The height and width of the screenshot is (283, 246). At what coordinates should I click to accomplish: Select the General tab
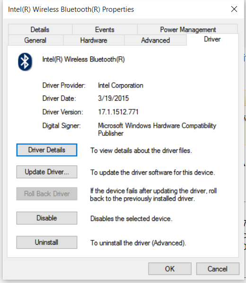pyautogui.click(x=35, y=40)
